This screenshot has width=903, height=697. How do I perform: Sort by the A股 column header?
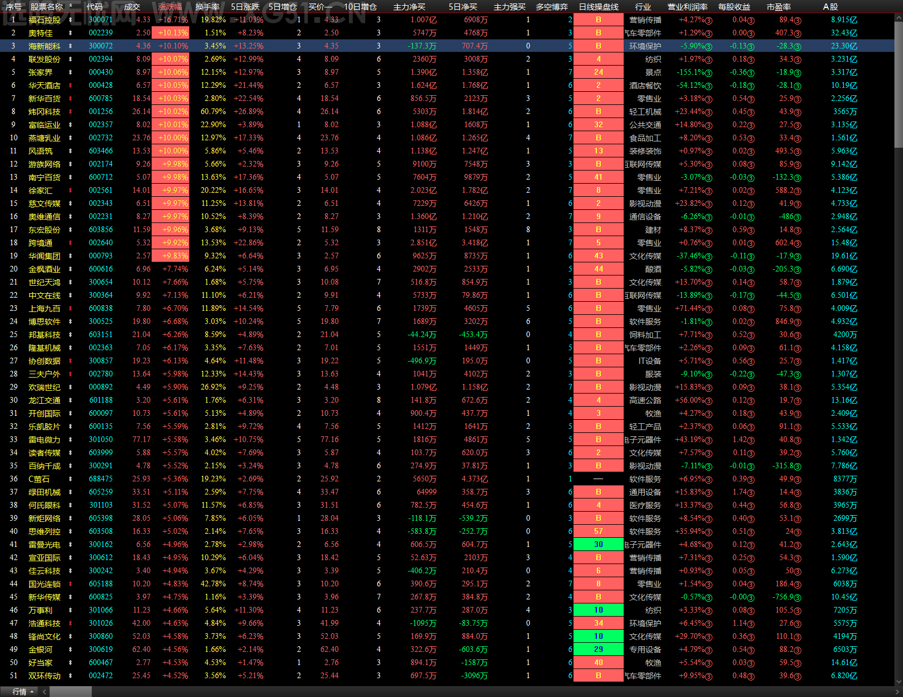point(831,7)
